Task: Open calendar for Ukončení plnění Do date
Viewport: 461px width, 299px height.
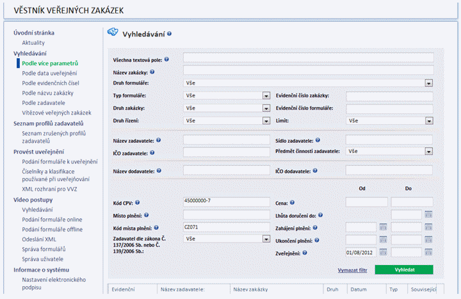Action: (428, 239)
